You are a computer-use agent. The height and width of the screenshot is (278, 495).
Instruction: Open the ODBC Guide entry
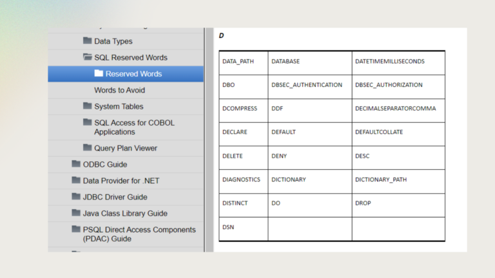coord(105,164)
